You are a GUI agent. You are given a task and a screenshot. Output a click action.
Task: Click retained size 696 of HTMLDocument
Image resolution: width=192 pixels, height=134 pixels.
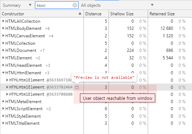[x=170, y=50]
